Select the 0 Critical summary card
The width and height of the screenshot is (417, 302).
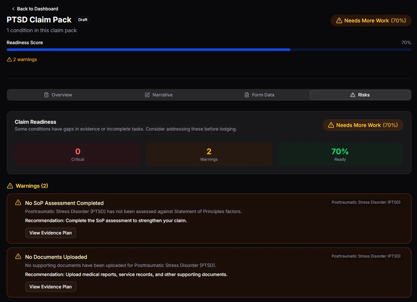(78, 155)
